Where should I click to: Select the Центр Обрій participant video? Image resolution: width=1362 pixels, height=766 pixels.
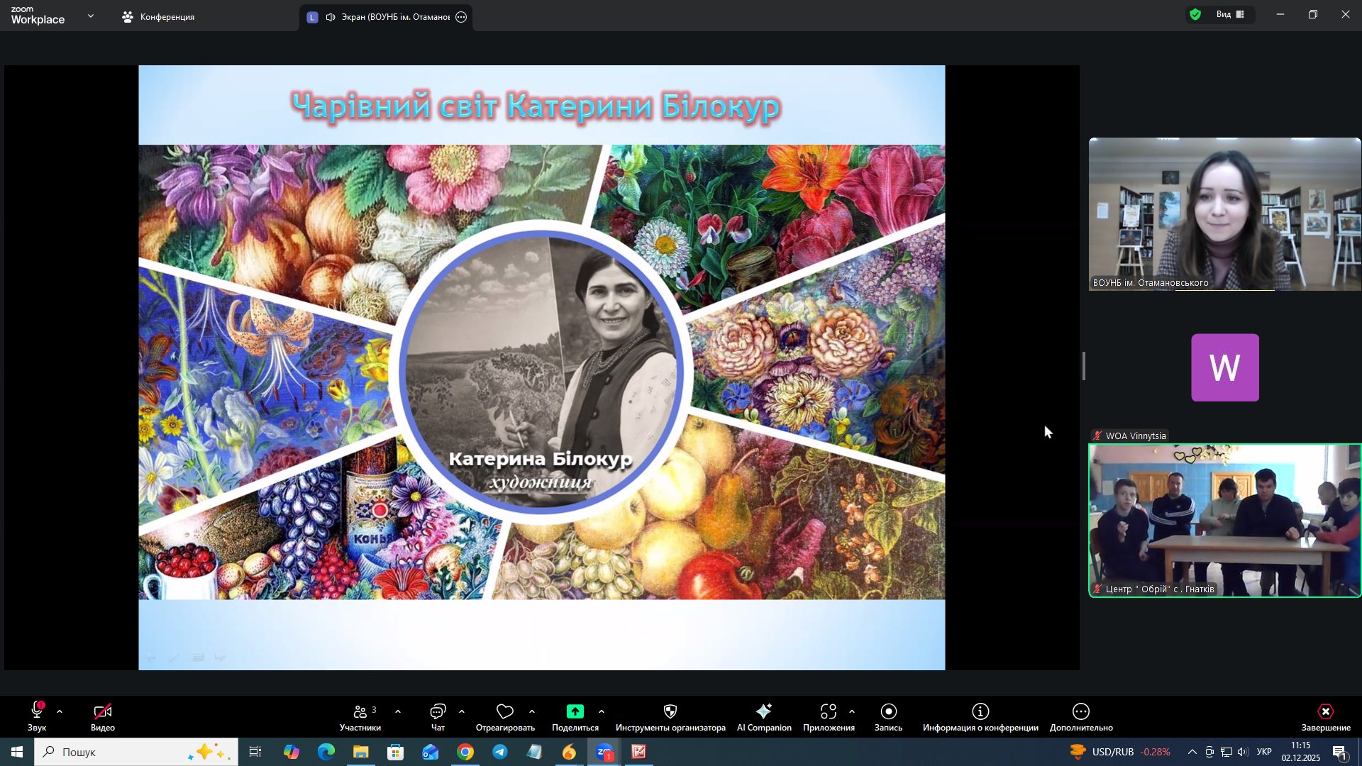click(1224, 521)
